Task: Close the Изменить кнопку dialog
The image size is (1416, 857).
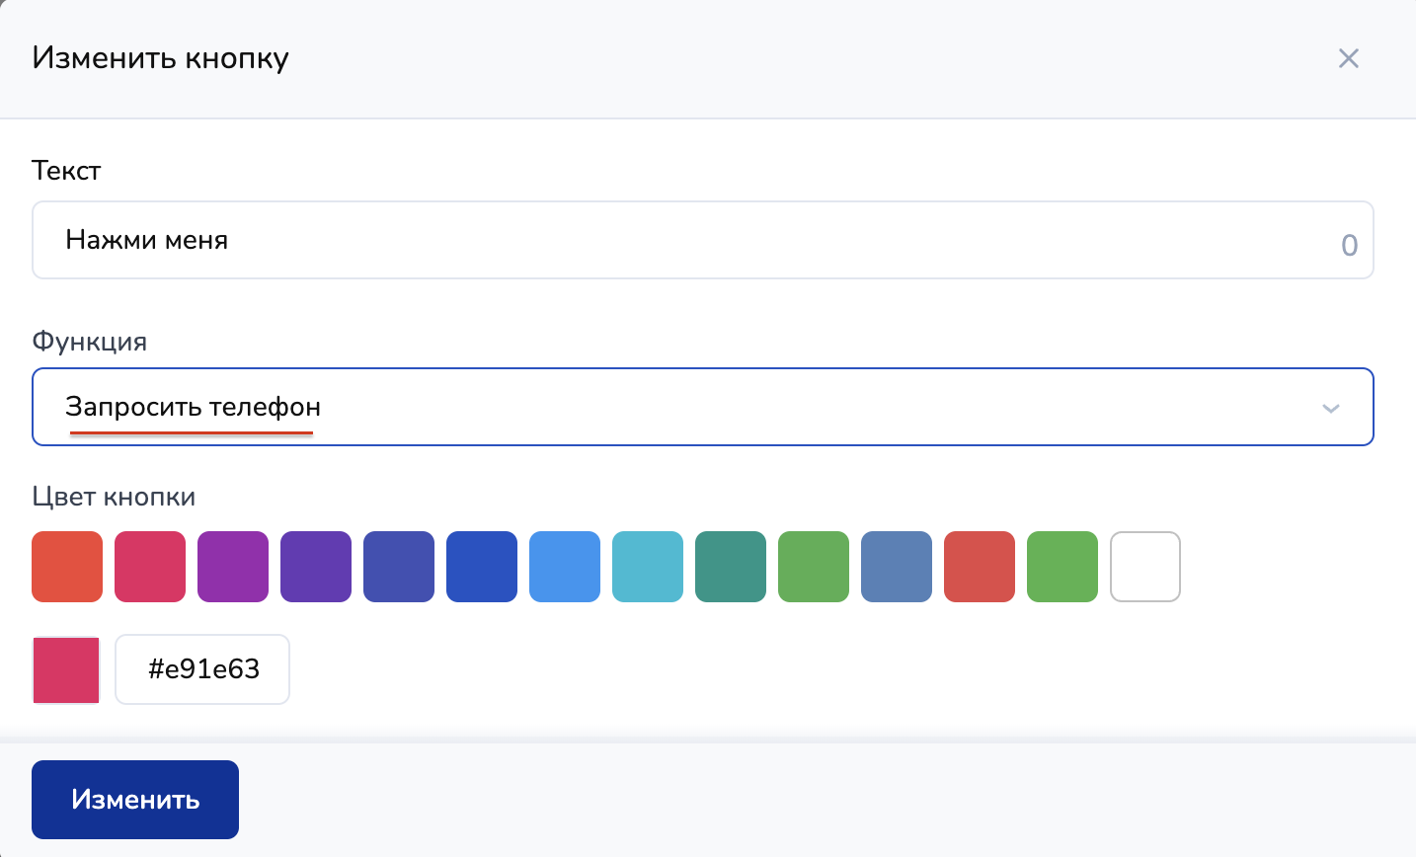Action: click(1348, 58)
